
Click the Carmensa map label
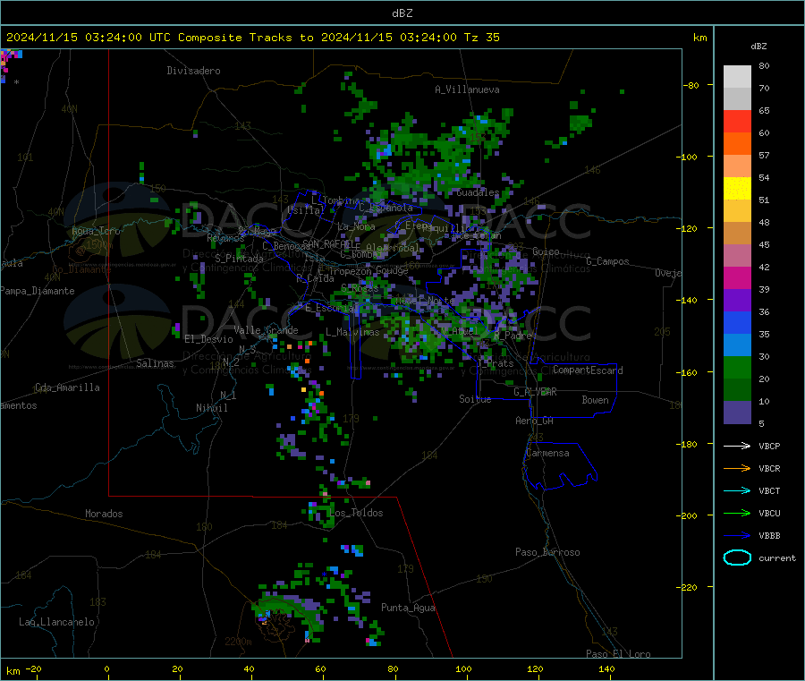coord(547,453)
